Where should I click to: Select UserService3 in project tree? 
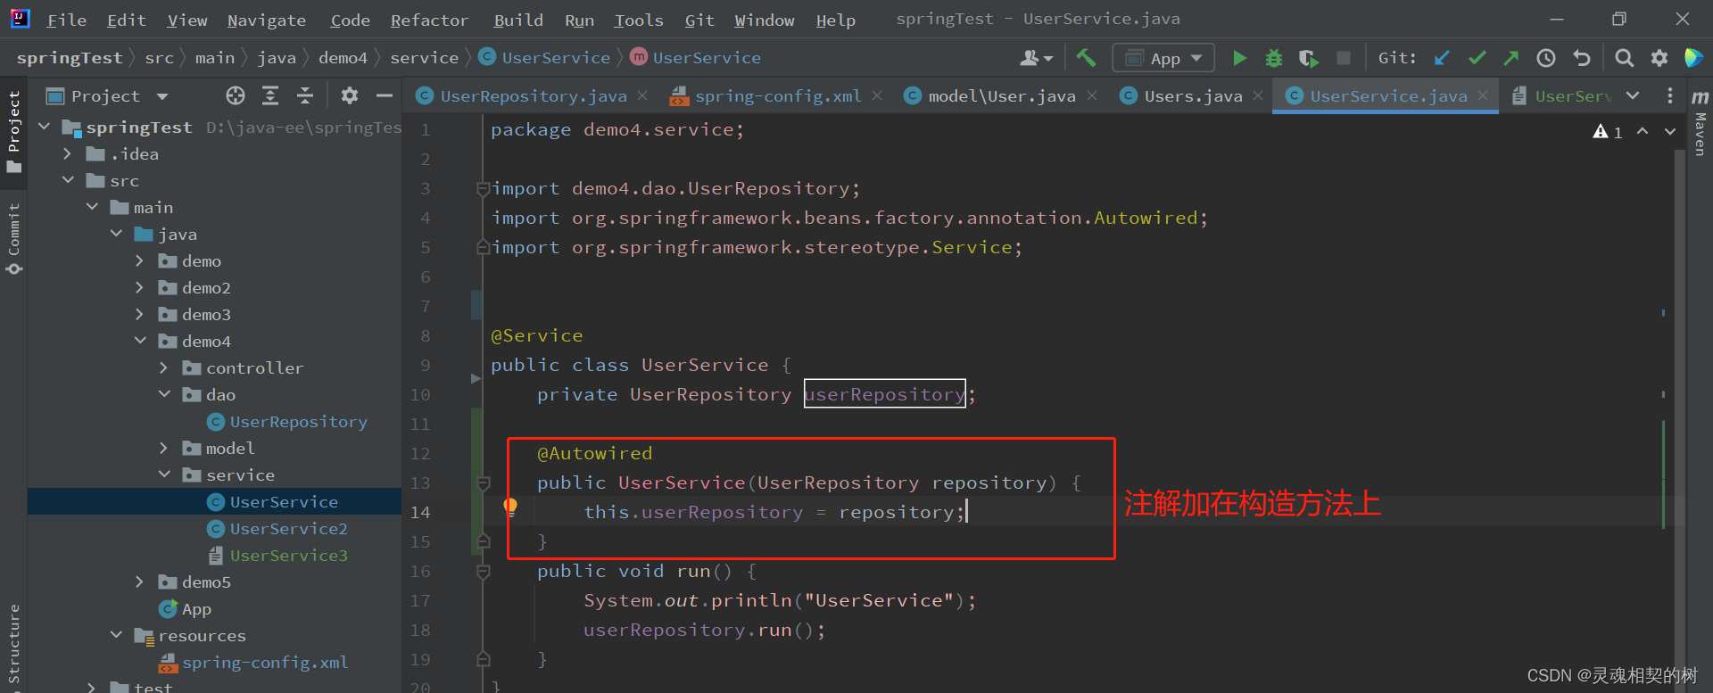288,556
